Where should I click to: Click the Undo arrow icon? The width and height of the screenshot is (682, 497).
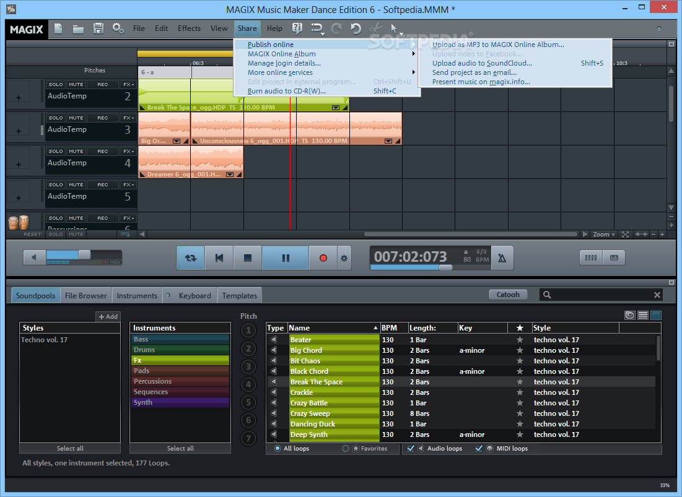(356, 28)
